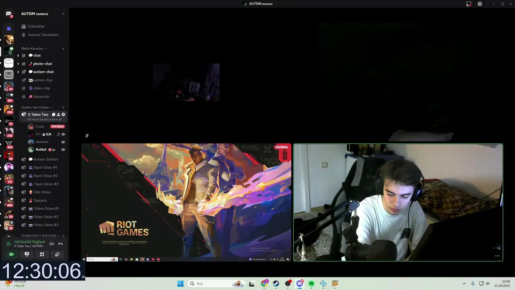Open server with 606 unread badge
The width and height of the screenshot is (515, 290).
tap(9, 202)
